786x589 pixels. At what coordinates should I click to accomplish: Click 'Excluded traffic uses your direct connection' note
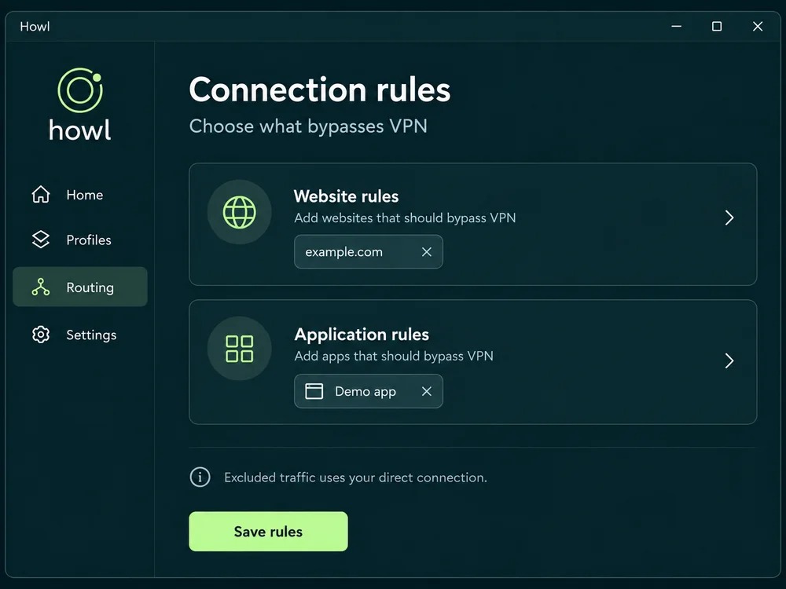coord(355,477)
